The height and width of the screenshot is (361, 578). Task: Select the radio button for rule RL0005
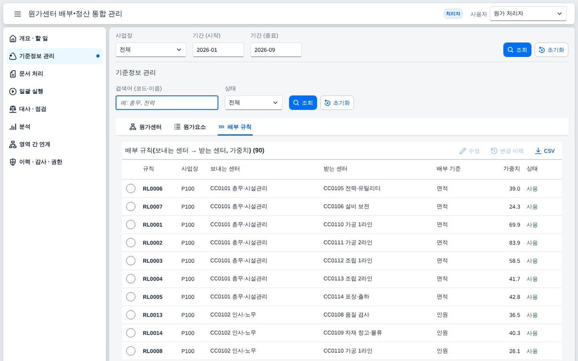(131, 297)
